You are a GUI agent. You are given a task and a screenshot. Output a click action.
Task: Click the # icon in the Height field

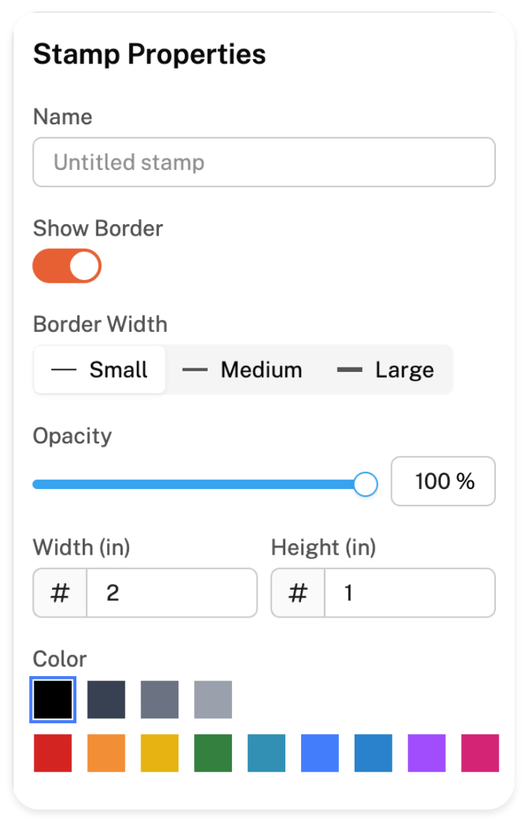click(x=298, y=593)
